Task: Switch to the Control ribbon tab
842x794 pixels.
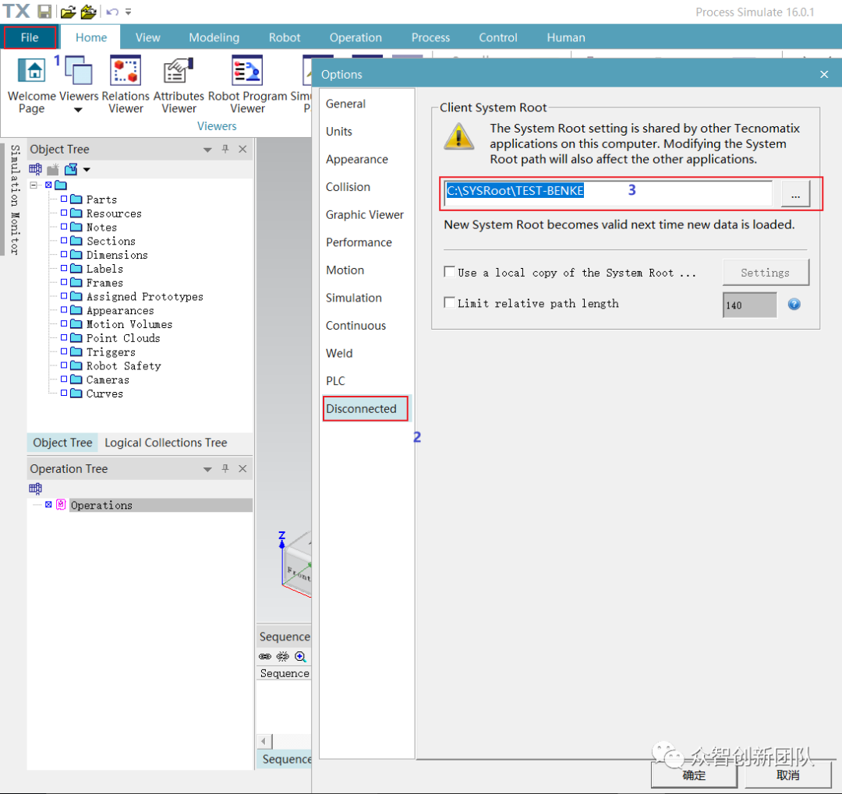Action: click(497, 37)
